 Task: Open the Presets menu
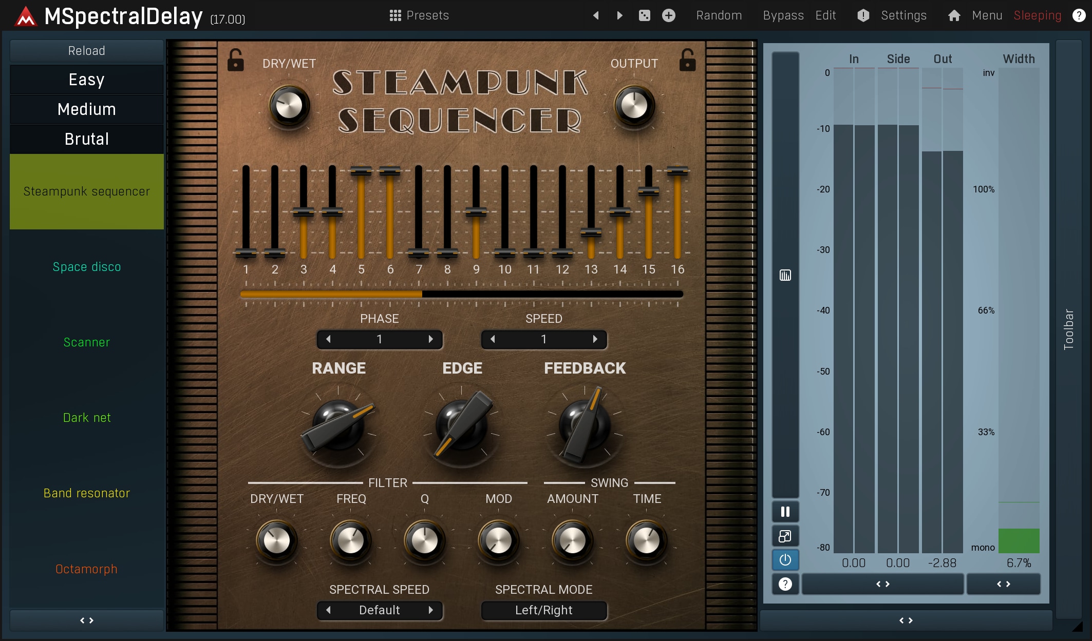(x=419, y=15)
